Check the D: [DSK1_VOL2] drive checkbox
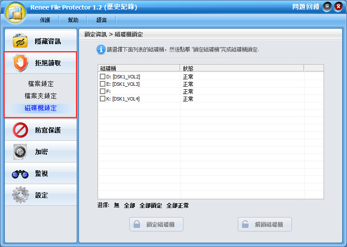 (x=102, y=77)
